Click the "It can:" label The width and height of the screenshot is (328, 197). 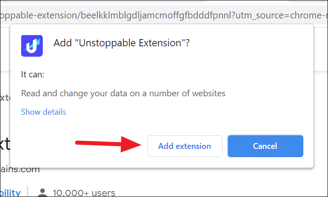32,74
